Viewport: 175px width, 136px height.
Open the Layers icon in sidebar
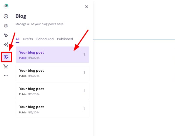coord(6,26)
